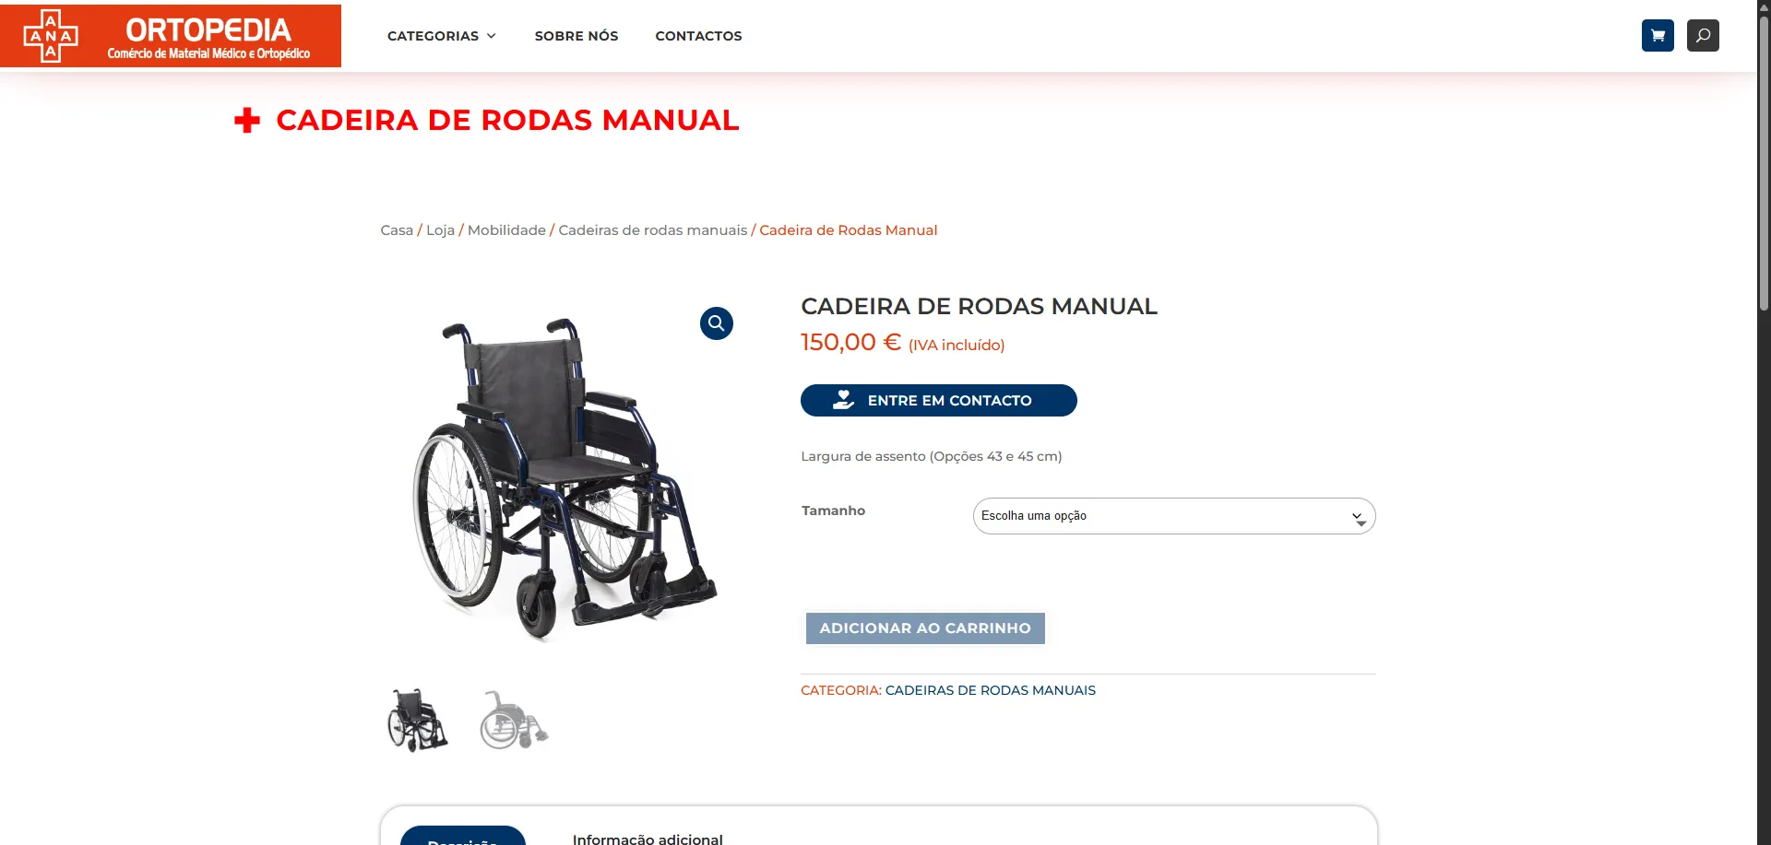The image size is (1771, 845).
Task: Open the Sobre Nós menu item
Action: click(576, 36)
